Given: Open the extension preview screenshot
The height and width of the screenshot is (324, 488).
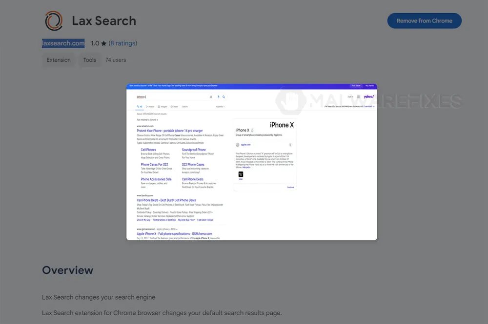Looking at the screenshot, I should tap(252, 162).
